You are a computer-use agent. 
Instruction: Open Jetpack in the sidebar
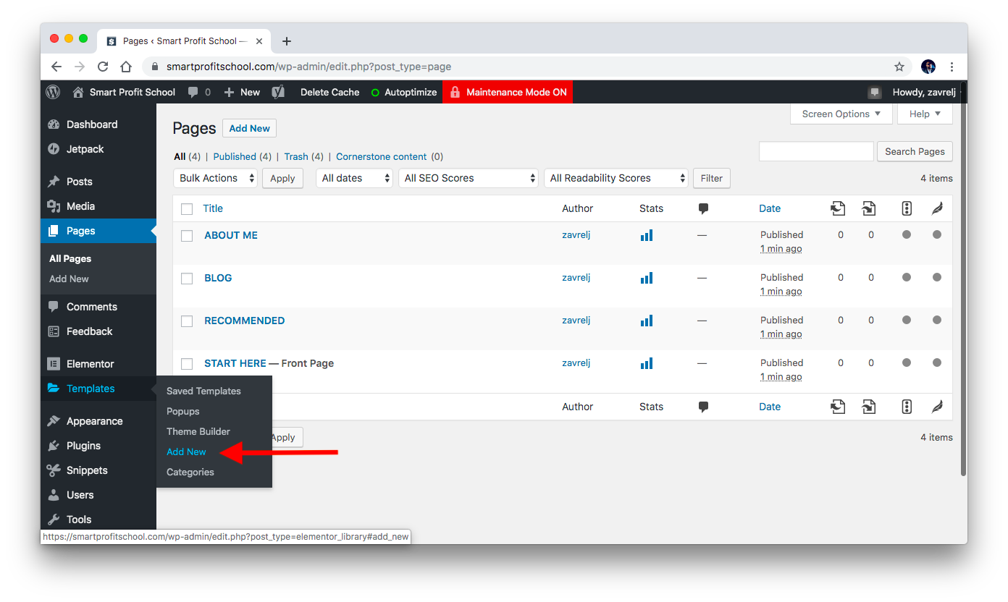pos(98,149)
